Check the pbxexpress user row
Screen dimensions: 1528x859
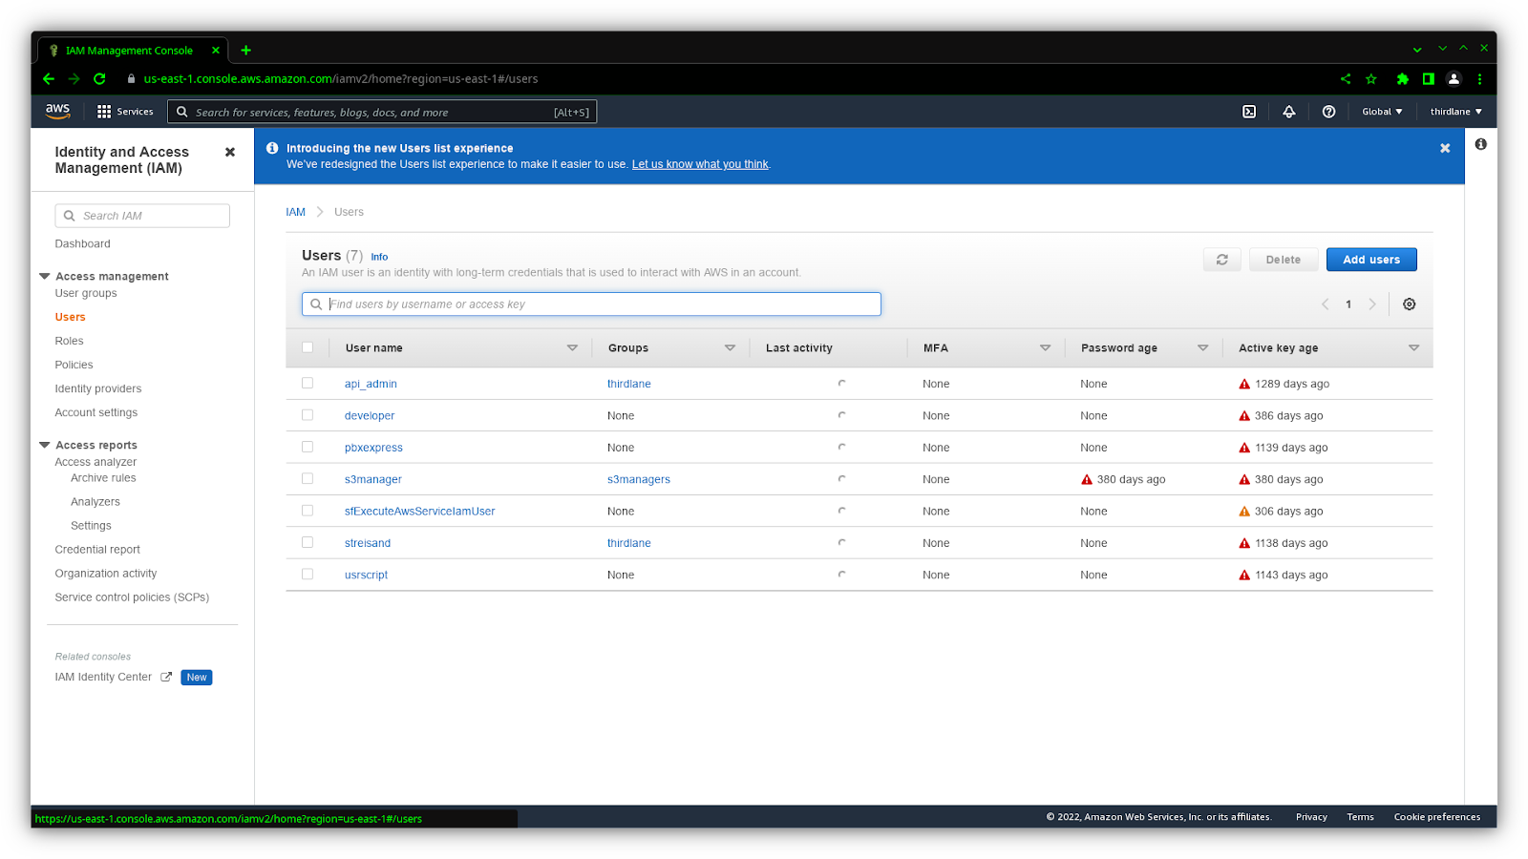308,447
